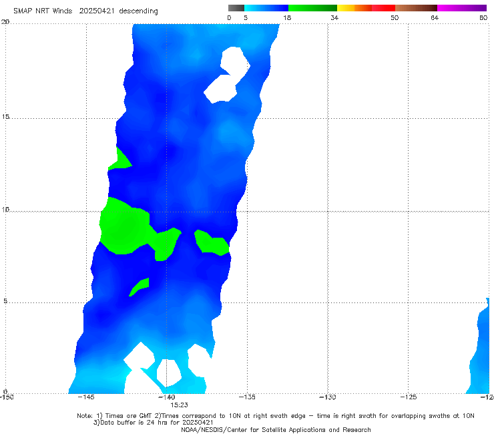Click the yellow segment of the color scale
Screen dimensions: 494x434
346,8
